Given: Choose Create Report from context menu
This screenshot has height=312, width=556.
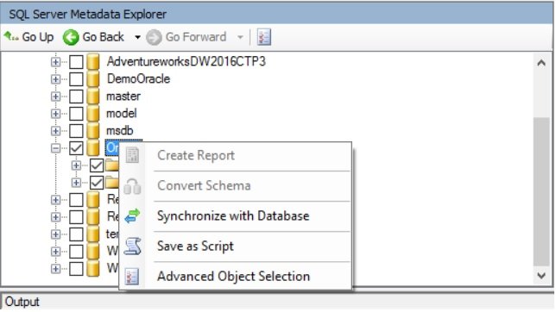Looking at the screenshot, I should [236, 155].
